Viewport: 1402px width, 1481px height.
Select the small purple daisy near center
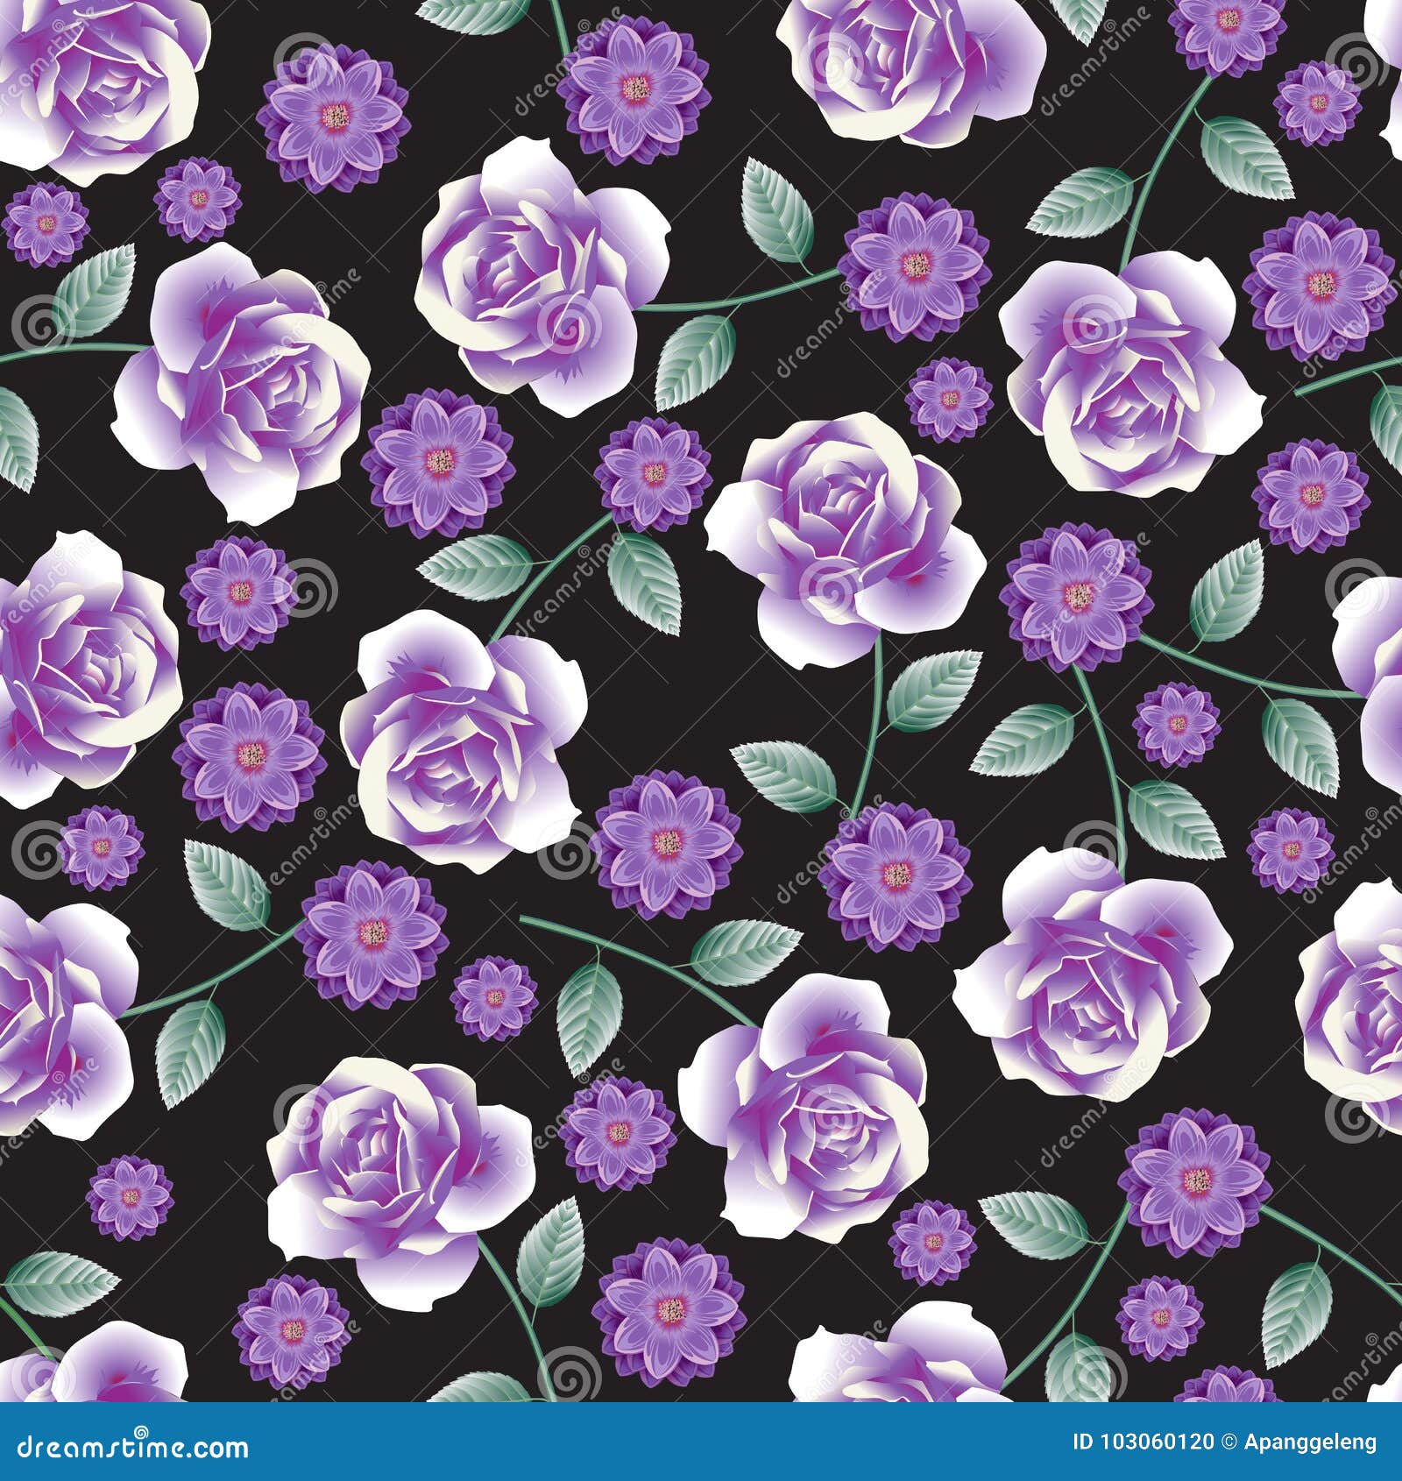[x=951, y=399]
